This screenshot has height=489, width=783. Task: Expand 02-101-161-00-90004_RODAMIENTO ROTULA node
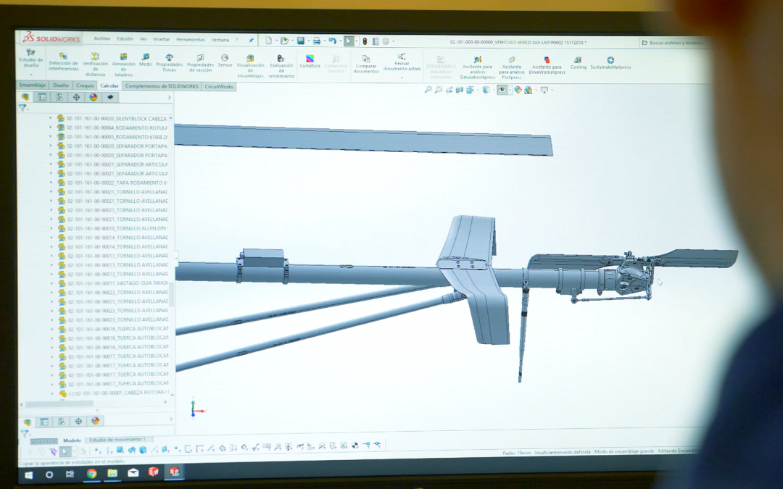coord(50,128)
